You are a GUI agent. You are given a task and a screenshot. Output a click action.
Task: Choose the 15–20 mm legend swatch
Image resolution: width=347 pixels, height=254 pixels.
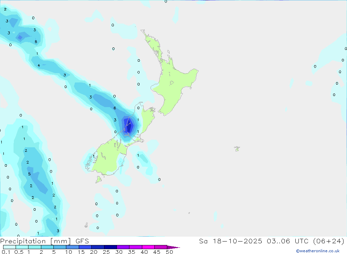(85, 247)
